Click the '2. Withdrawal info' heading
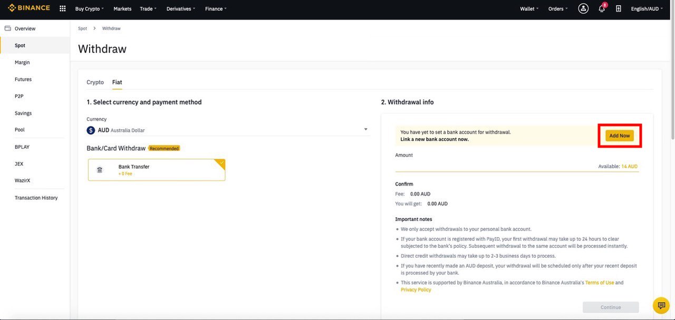Screen dimensions: 675x320 click(407, 102)
